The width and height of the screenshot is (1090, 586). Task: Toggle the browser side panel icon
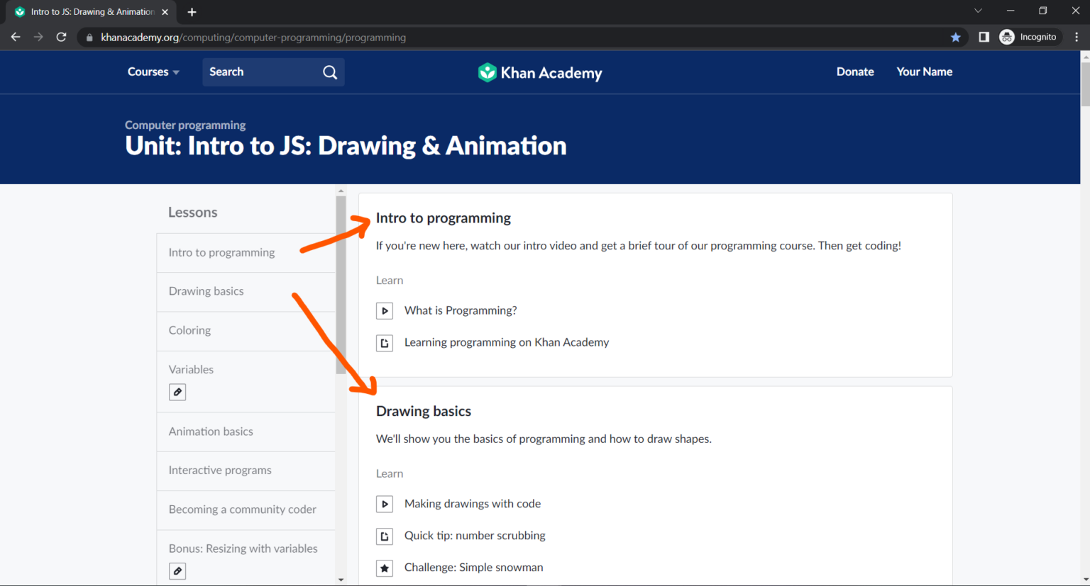tap(984, 36)
